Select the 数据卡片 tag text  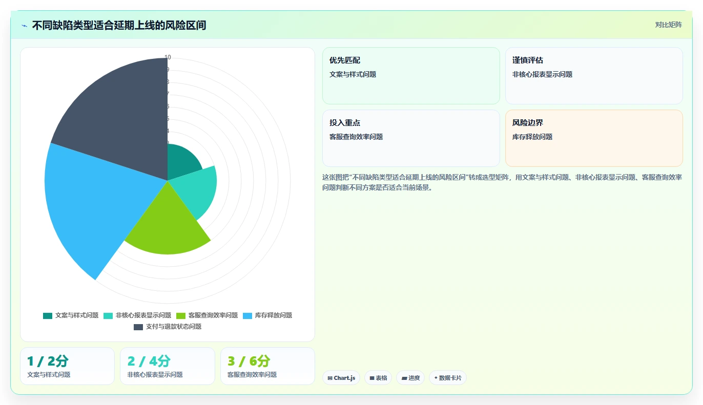coord(450,378)
